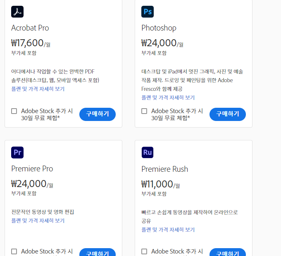Click 구매하기 button for Photoshop
Image resolution: width=281 pixels, height=256 pixels.
228,114
